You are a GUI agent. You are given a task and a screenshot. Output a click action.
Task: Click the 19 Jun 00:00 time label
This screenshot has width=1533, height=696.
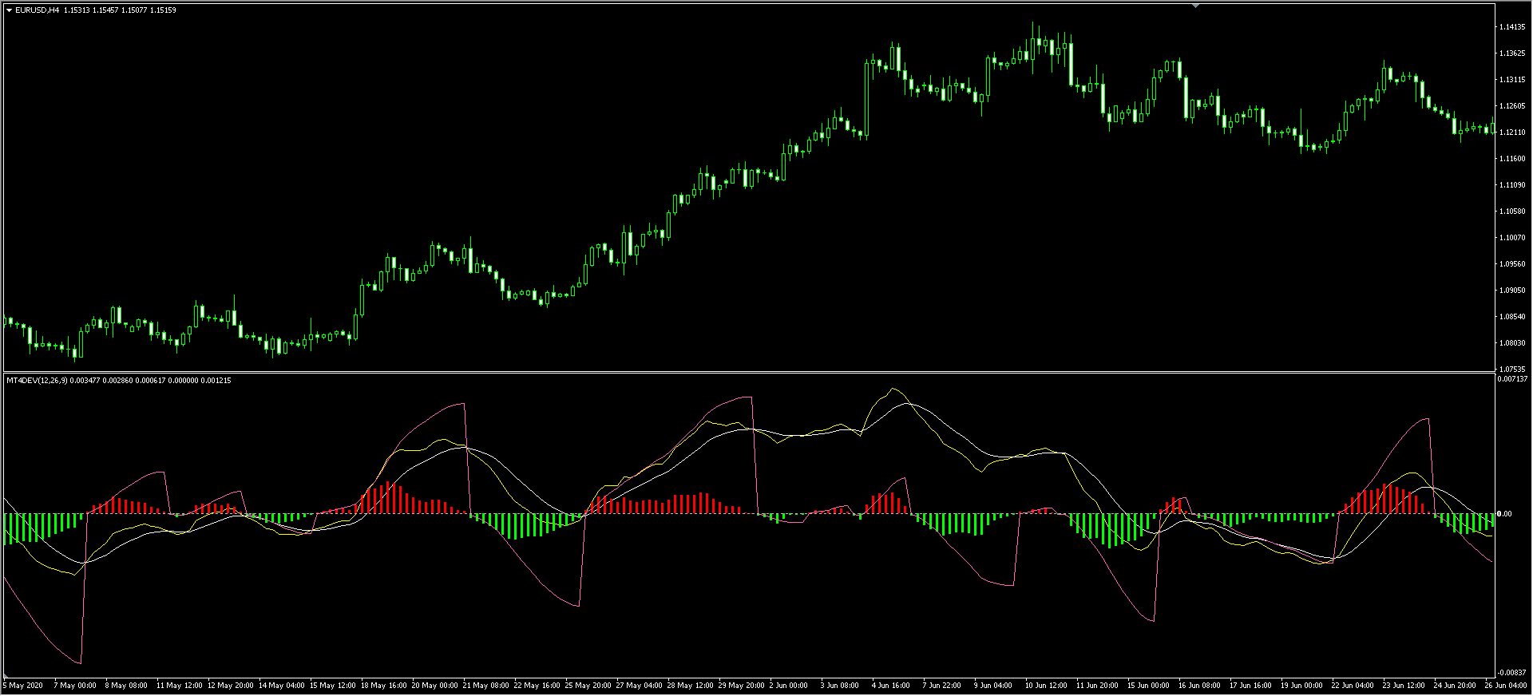(x=1302, y=686)
